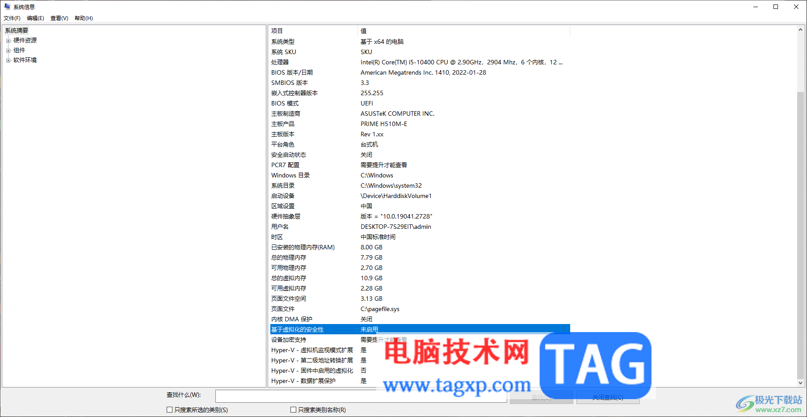
Task: Click the 项目 column header
Action: 313,31
